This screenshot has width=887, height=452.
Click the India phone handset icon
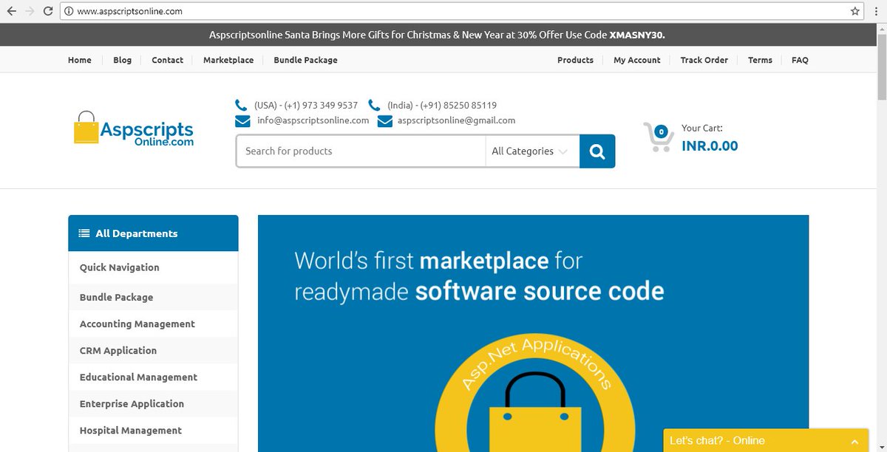375,105
